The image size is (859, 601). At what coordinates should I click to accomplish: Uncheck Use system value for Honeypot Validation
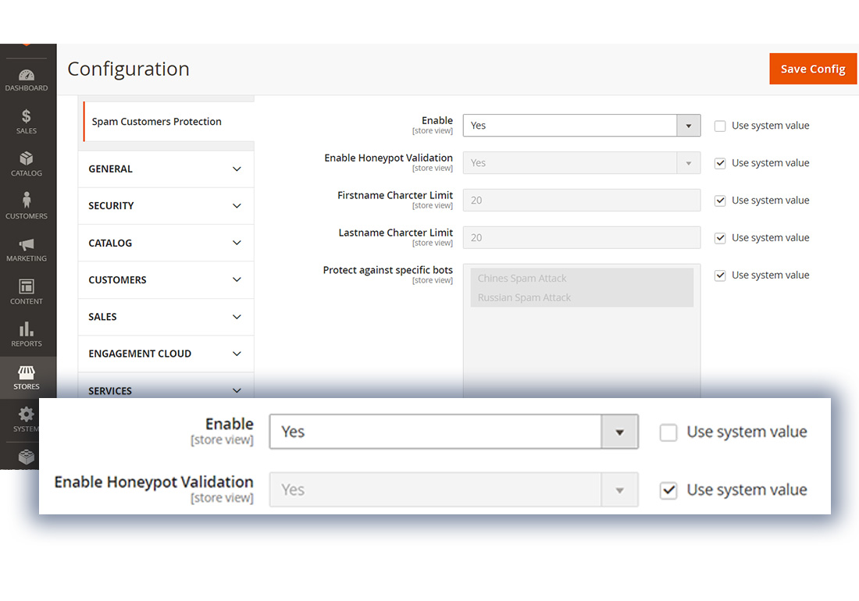(x=720, y=163)
